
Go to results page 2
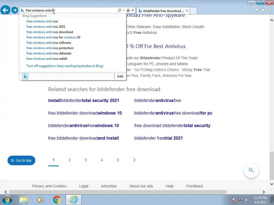(x=70, y=160)
